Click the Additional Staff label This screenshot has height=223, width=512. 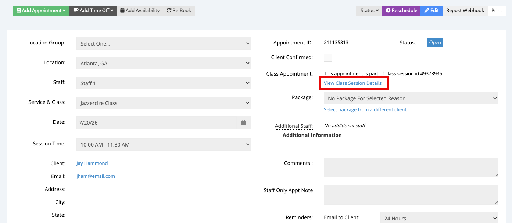coord(294,126)
